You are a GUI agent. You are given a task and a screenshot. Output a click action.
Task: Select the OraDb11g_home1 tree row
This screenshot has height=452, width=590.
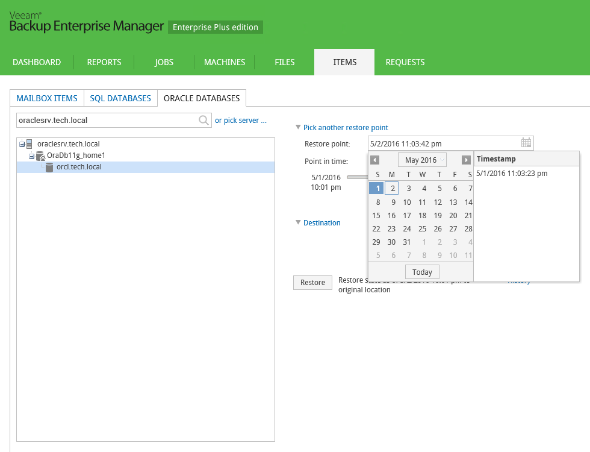pyautogui.click(x=146, y=155)
